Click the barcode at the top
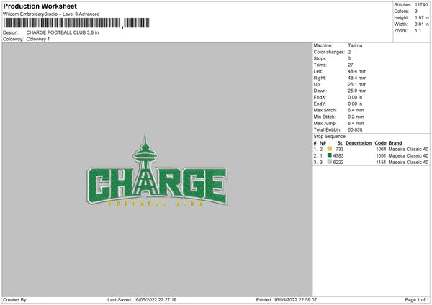Viewport: 432px width, 305px height. pyautogui.click(x=77, y=23)
